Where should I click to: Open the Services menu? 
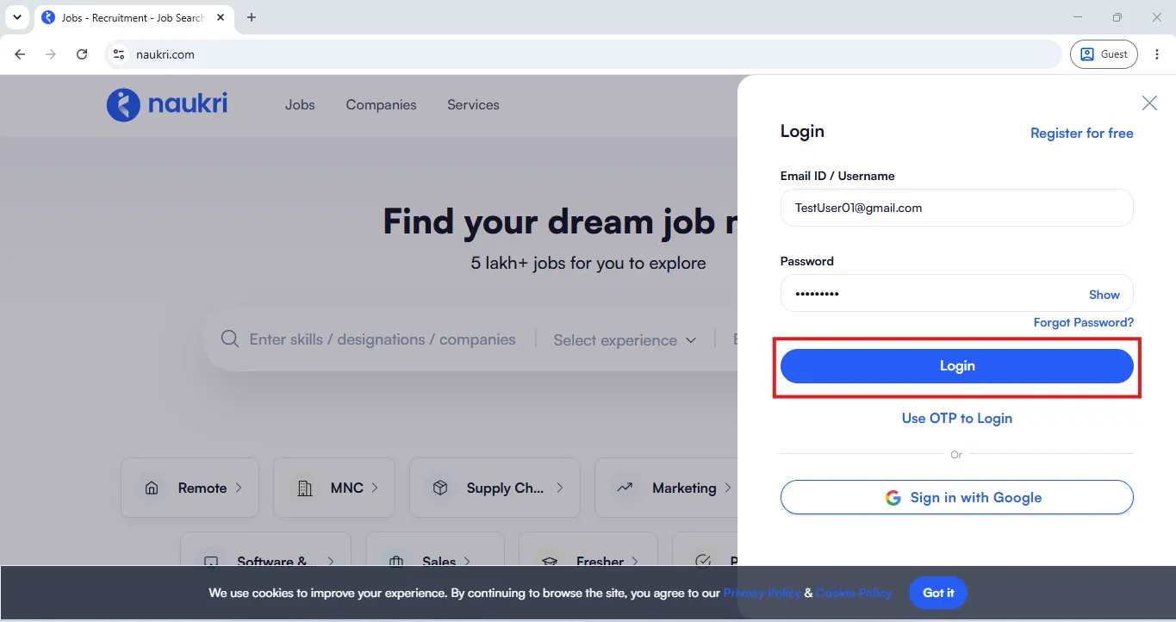[473, 104]
